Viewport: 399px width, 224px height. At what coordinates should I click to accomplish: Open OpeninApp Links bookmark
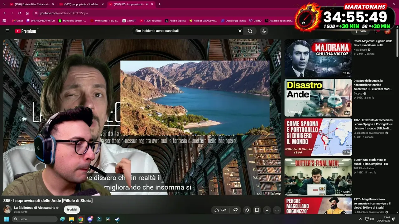click(x=233, y=21)
